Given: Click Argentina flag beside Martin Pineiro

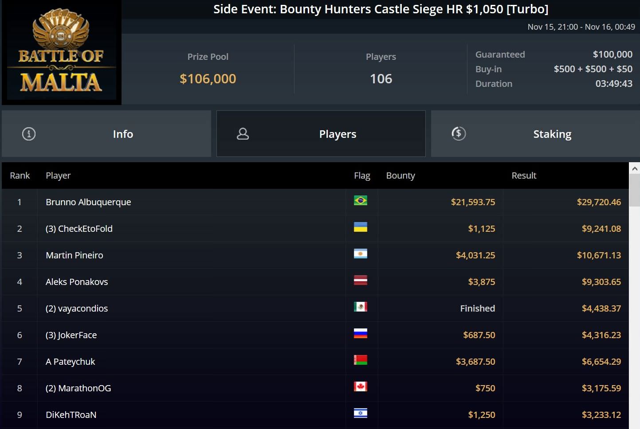Looking at the screenshot, I should pos(360,254).
